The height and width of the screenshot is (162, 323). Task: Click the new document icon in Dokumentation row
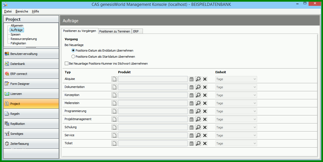[114, 87]
